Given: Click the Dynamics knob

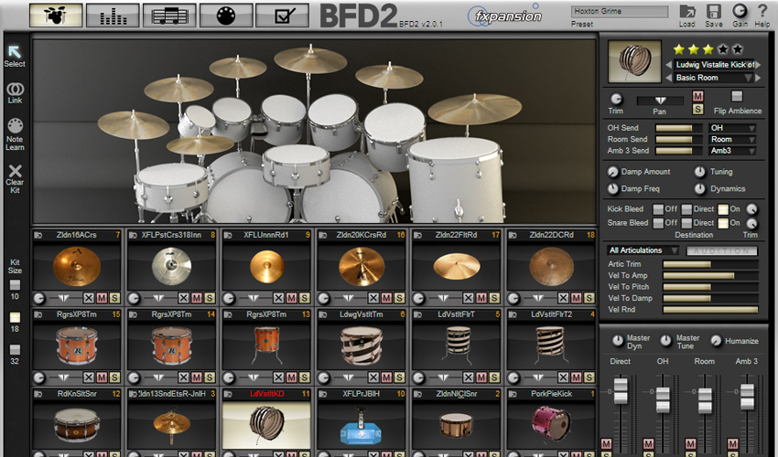Looking at the screenshot, I should 699,189.
